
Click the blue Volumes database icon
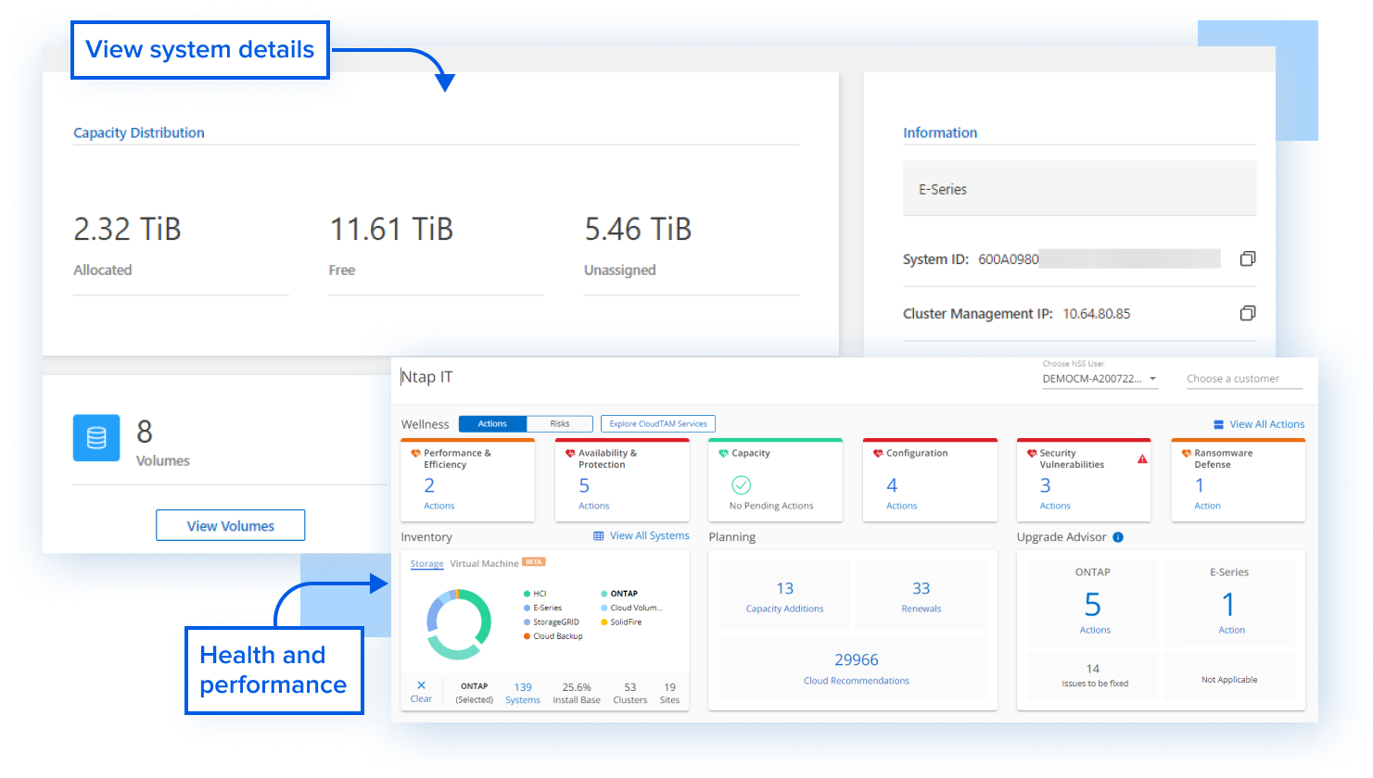click(x=96, y=437)
